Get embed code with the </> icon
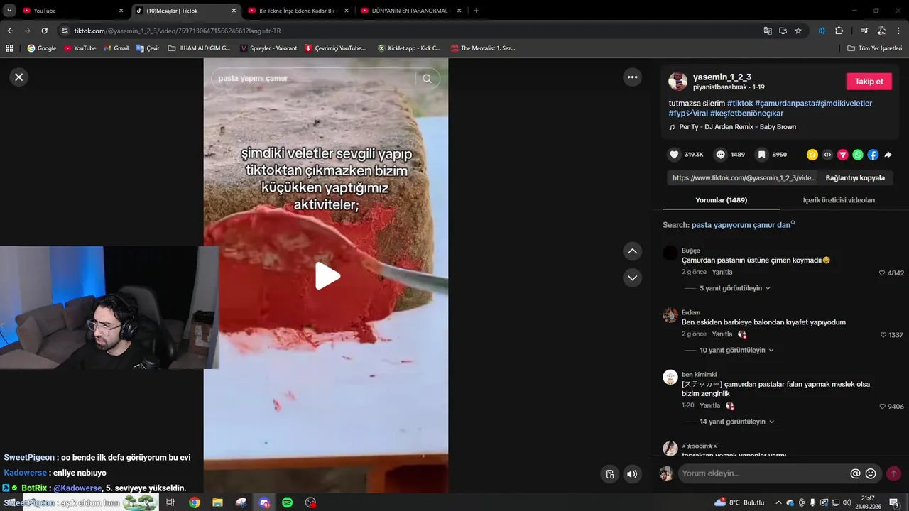 coord(827,155)
